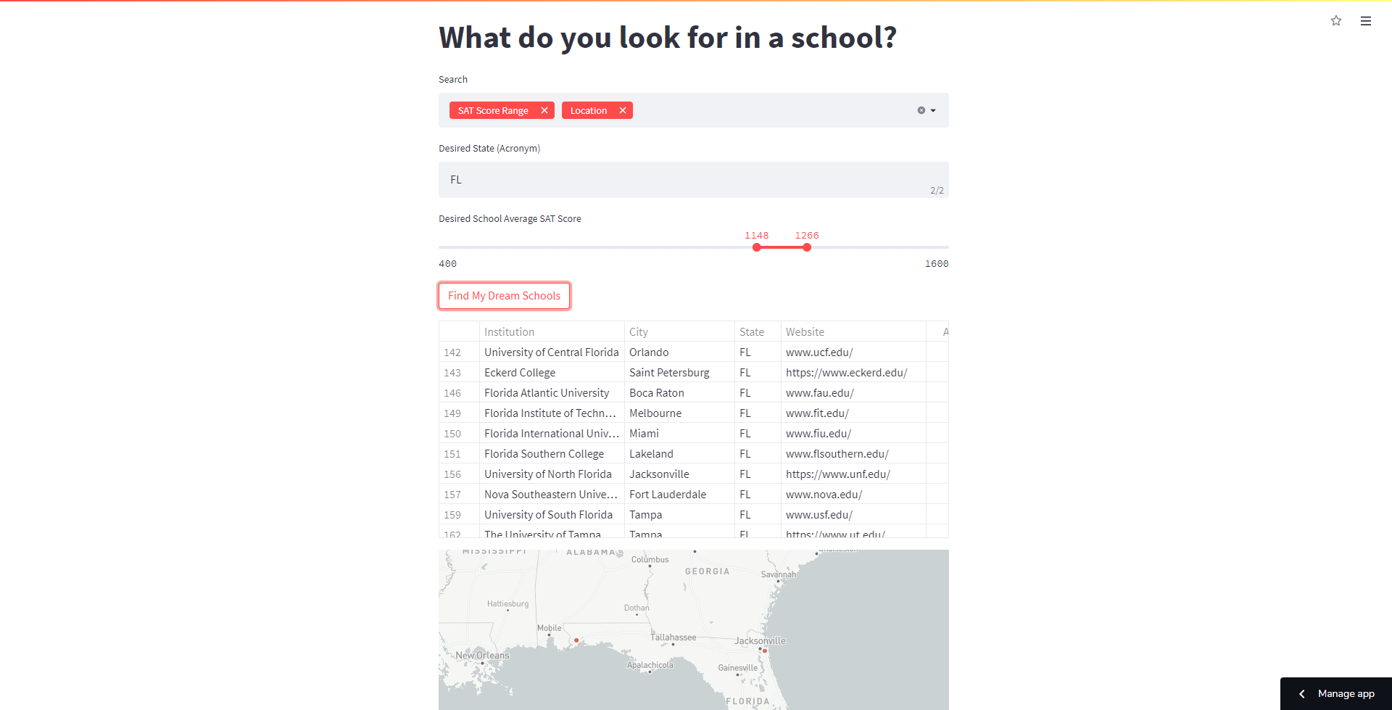The image size is (1392, 710).
Task: Click the State column header
Action: (758, 331)
